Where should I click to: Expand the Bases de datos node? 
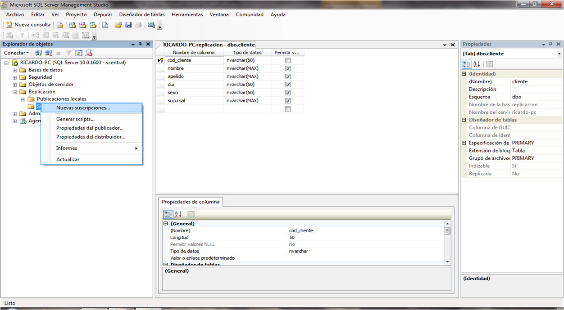pos(15,70)
